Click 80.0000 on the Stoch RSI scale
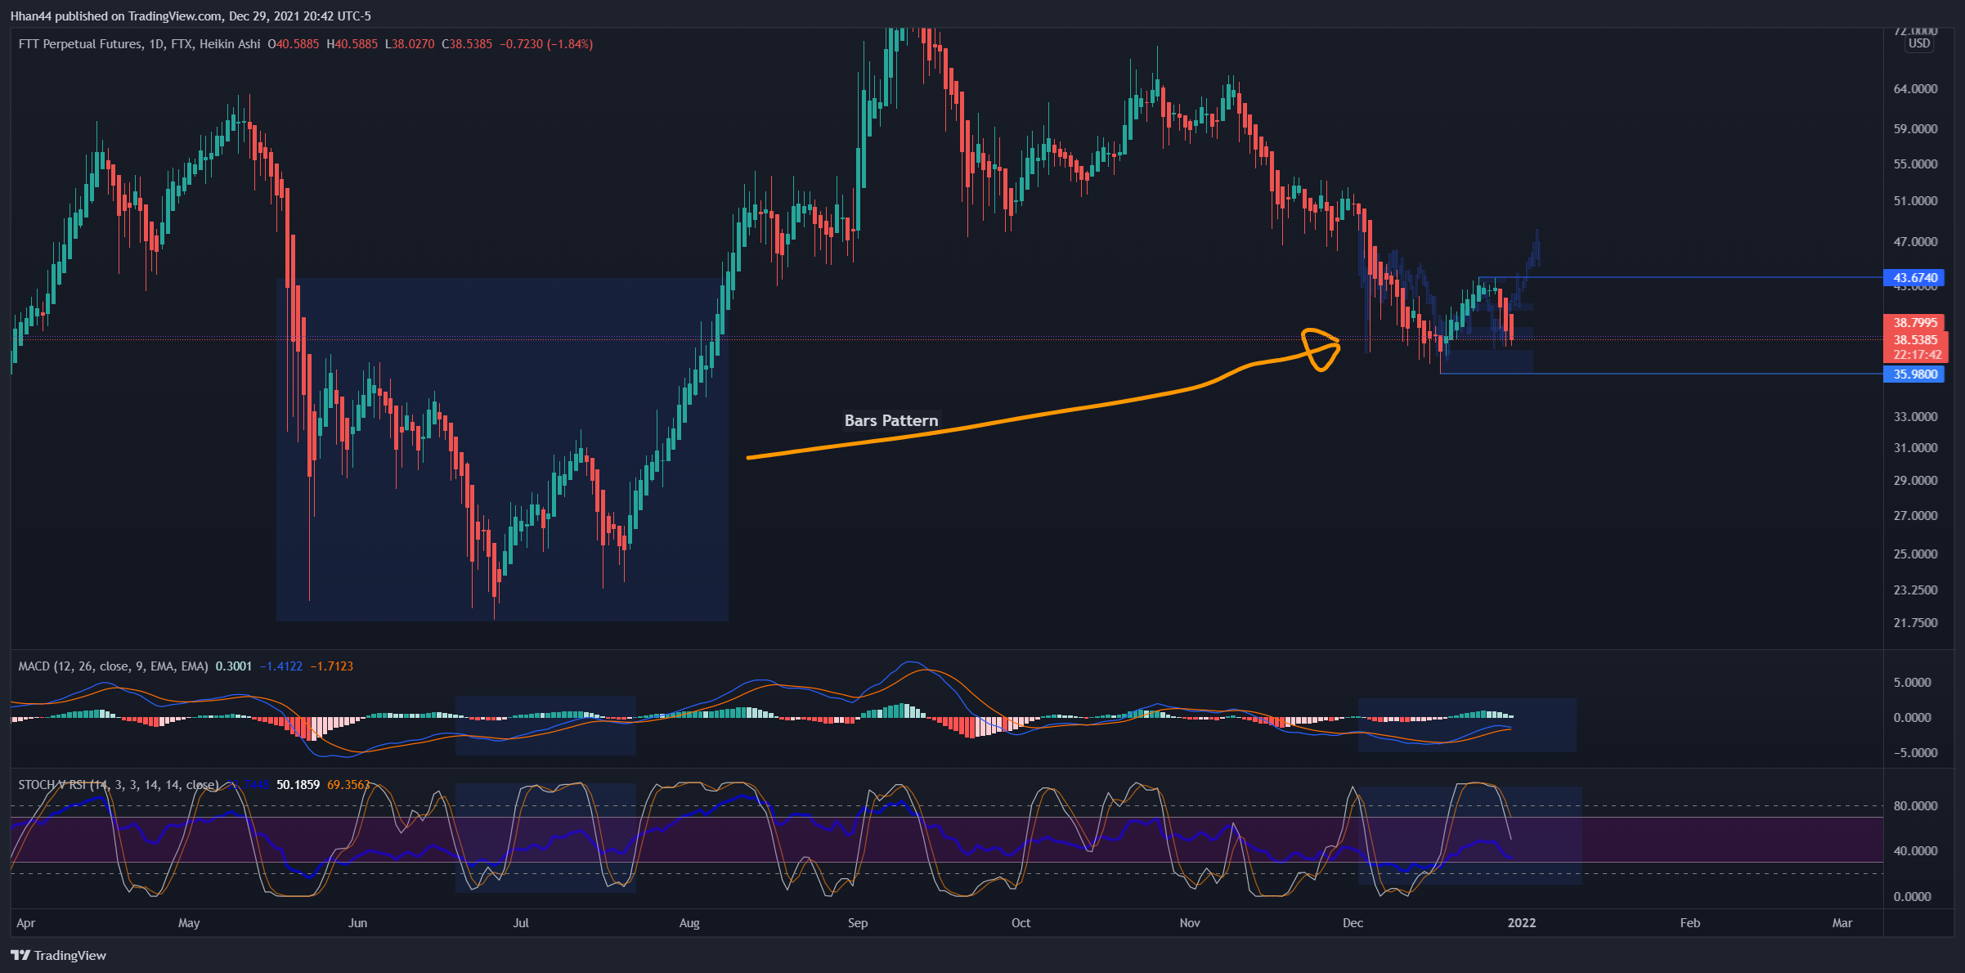 tap(1915, 806)
